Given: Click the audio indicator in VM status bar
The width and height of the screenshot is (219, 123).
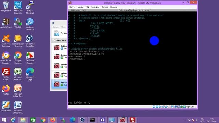Looking at the screenshot, I should click(160, 107).
